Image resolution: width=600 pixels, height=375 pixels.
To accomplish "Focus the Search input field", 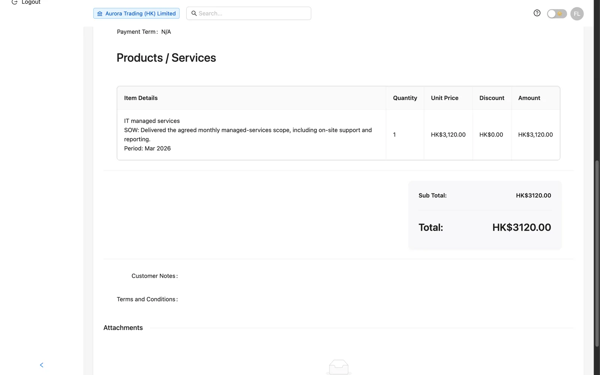I will tap(249, 13).
